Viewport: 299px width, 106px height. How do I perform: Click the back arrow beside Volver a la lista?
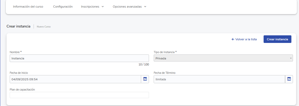(x=233, y=39)
